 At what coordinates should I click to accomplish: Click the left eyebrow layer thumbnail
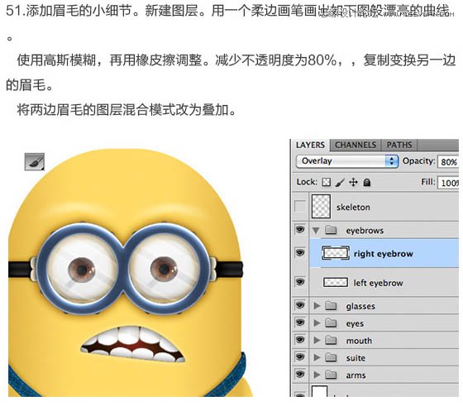[336, 283]
